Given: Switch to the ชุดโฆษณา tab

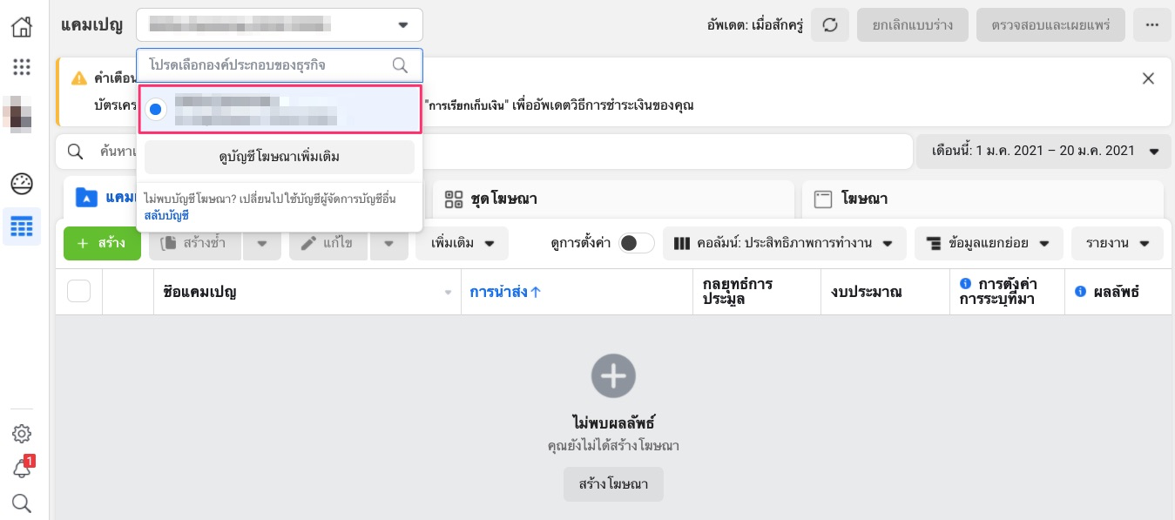Looking at the screenshot, I should (x=614, y=199).
